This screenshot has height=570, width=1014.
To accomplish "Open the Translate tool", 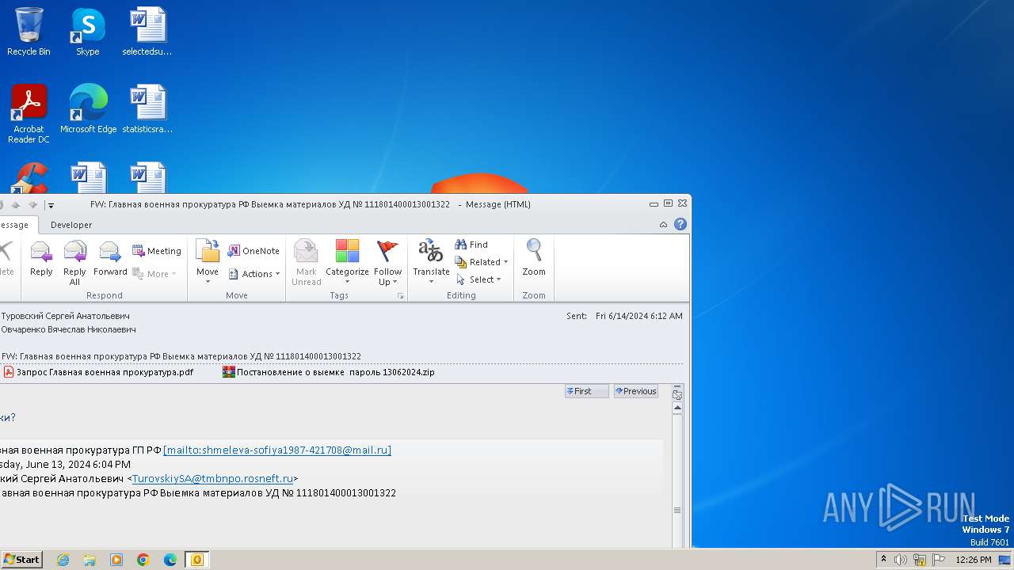I will pos(431,261).
